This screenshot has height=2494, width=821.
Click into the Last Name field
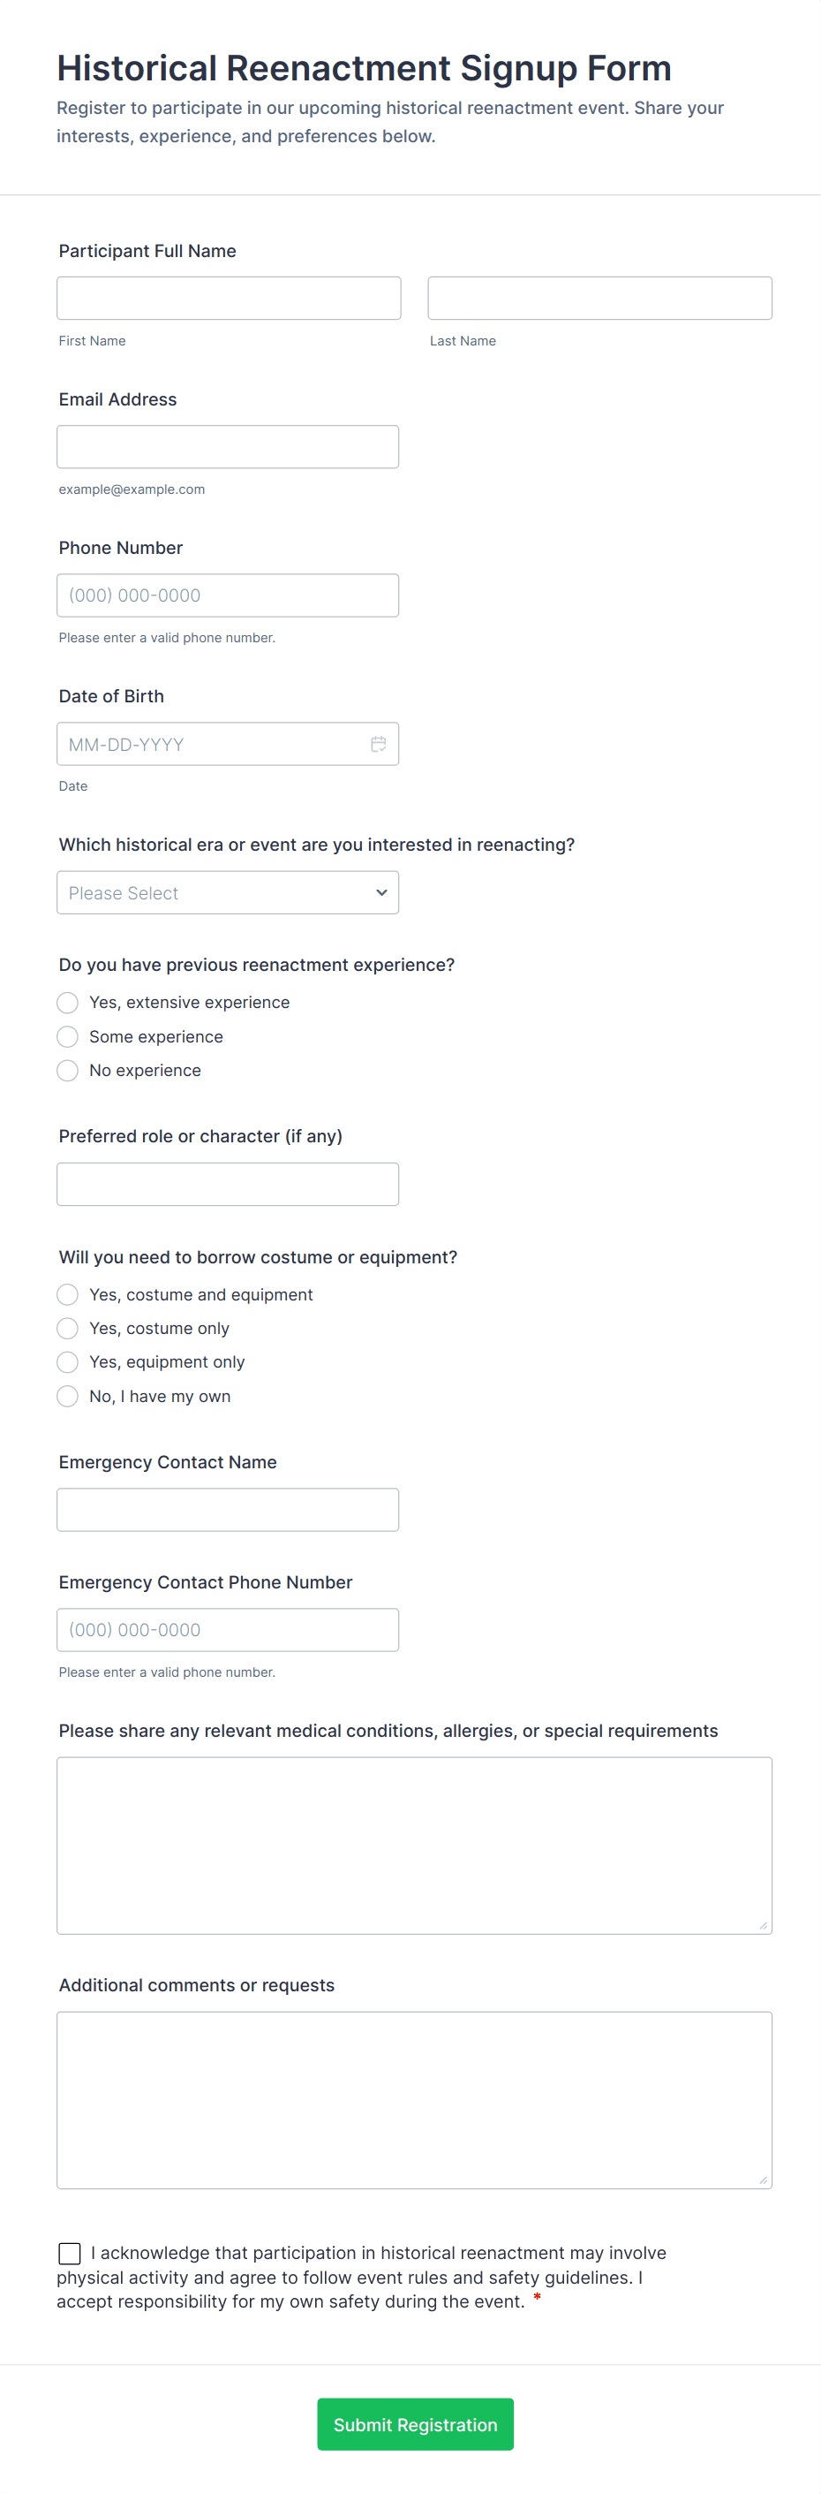click(x=599, y=299)
